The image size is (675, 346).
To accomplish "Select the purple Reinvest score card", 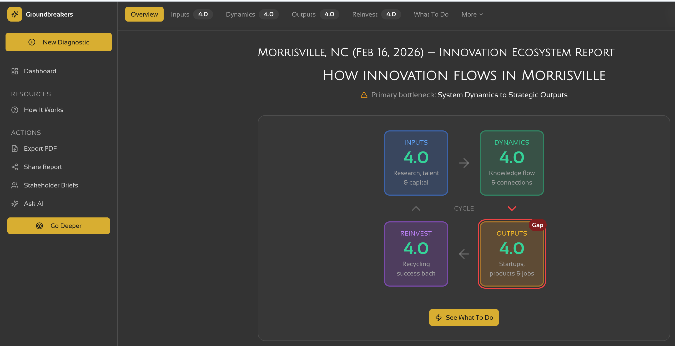I will 416,254.
